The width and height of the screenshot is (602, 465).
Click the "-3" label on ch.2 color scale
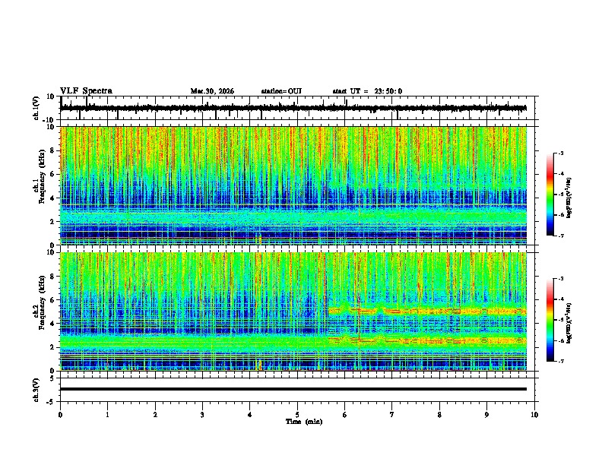coord(561,279)
